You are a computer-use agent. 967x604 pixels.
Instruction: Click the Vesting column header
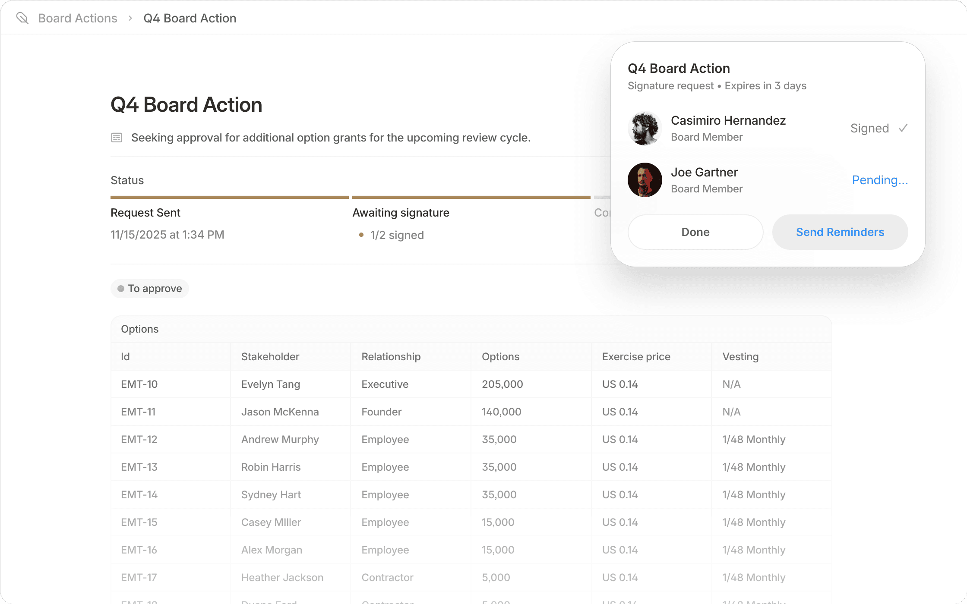pyautogui.click(x=740, y=356)
